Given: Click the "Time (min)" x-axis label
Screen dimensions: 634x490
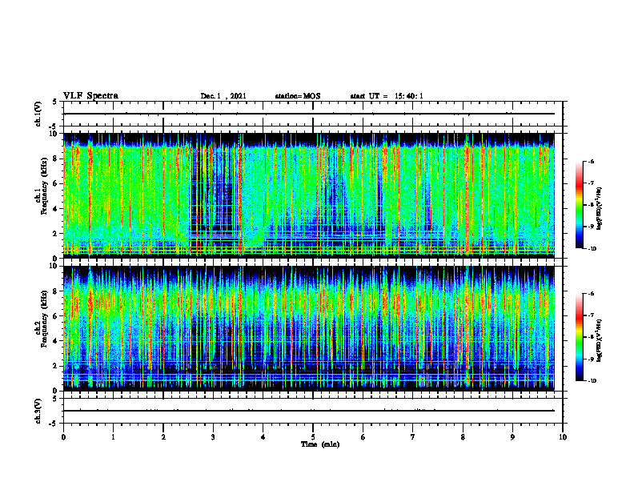Looking at the screenshot, I should [320, 444].
